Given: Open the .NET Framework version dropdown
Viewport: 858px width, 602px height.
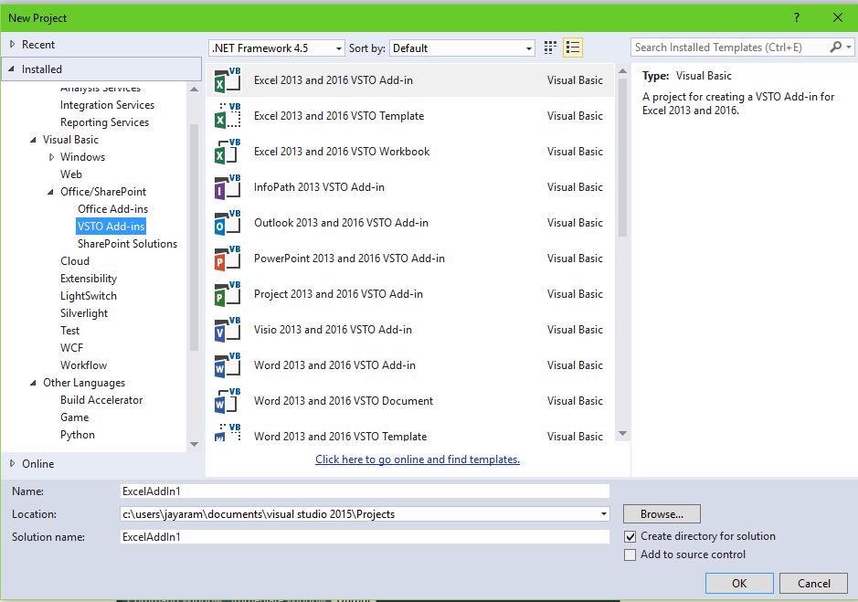Looking at the screenshot, I should 276,48.
